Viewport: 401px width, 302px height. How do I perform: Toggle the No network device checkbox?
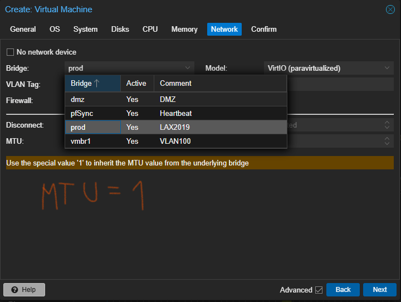pyautogui.click(x=10, y=52)
